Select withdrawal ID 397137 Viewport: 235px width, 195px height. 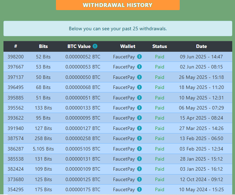(x=16, y=77)
